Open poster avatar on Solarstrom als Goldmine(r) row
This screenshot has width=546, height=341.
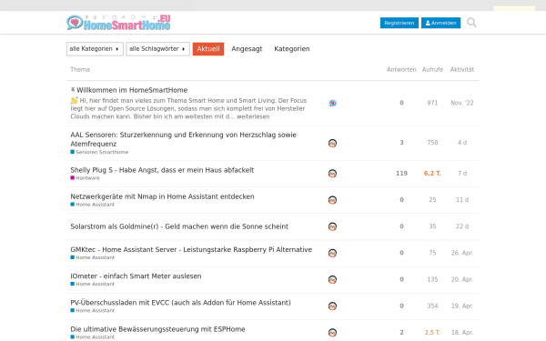tap(332, 226)
